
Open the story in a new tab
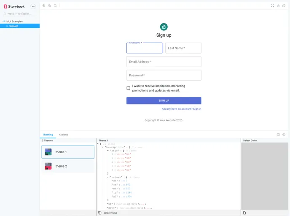click(278, 5)
